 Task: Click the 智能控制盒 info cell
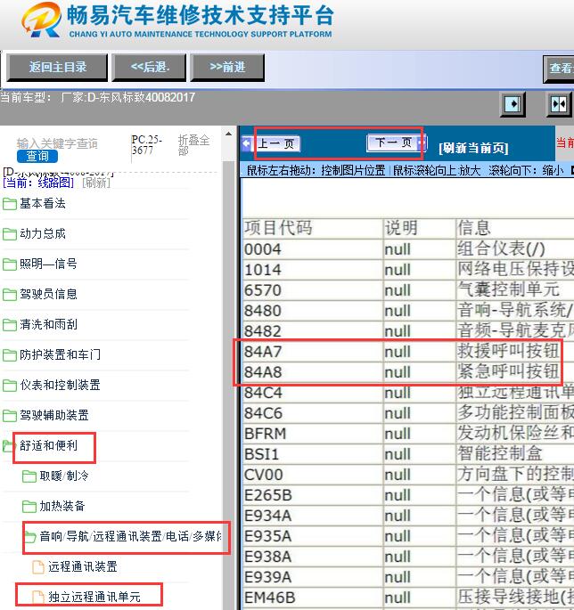point(515,454)
